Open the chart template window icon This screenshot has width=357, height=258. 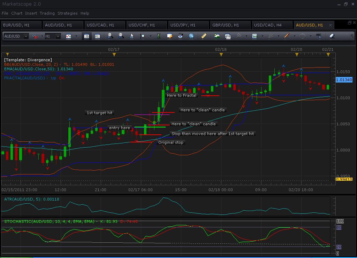[228, 36]
